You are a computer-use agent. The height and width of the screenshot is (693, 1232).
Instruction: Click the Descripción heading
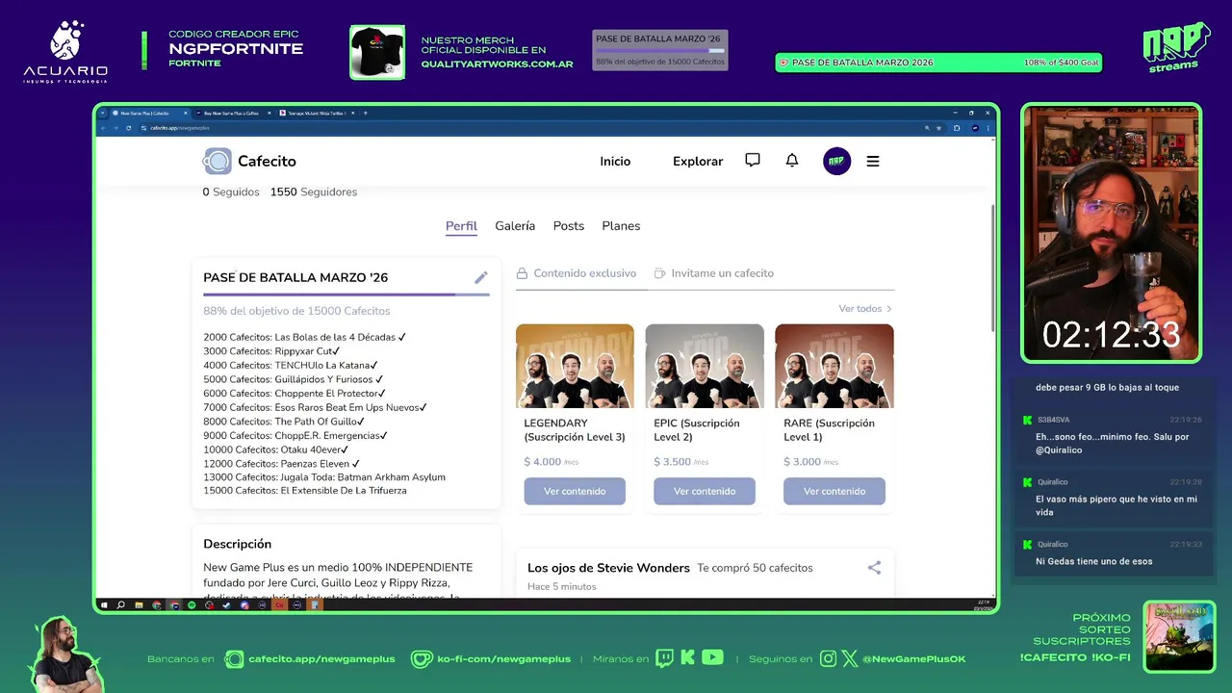pyautogui.click(x=238, y=544)
